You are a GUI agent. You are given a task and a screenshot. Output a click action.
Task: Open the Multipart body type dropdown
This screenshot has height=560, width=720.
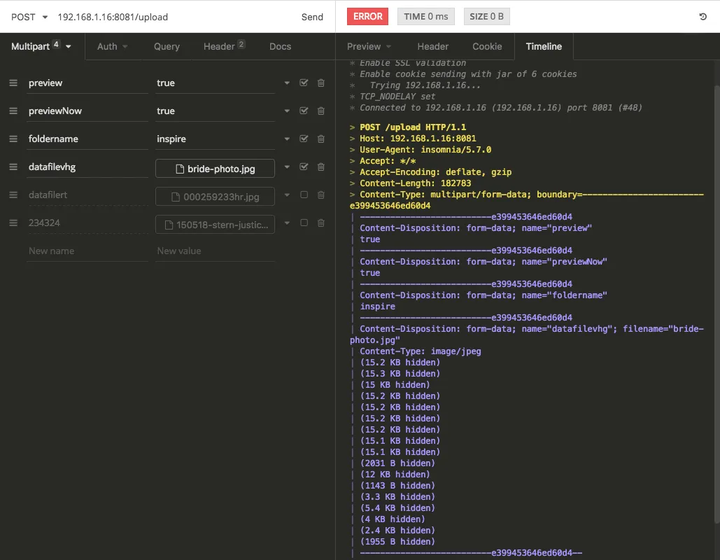(x=42, y=46)
